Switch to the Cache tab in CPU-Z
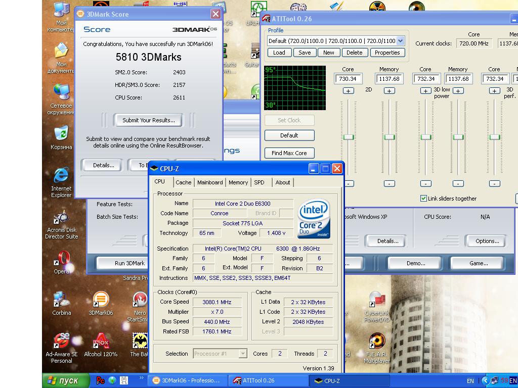The height and width of the screenshot is (388, 518). click(x=183, y=182)
